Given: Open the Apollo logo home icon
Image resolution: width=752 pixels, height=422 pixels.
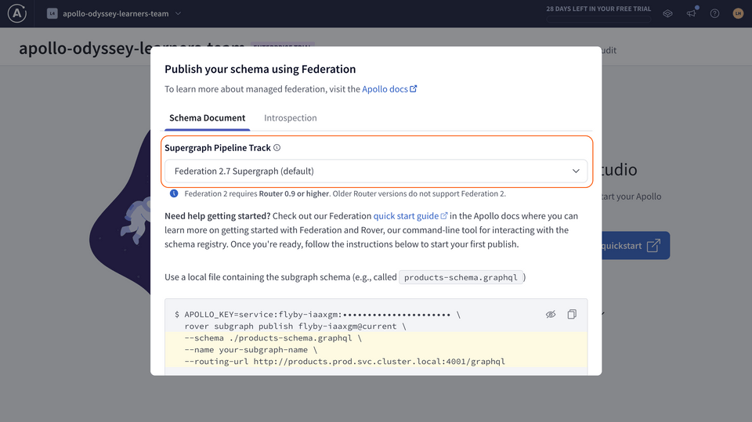Looking at the screenshot, I should click(x=16, y=13).
